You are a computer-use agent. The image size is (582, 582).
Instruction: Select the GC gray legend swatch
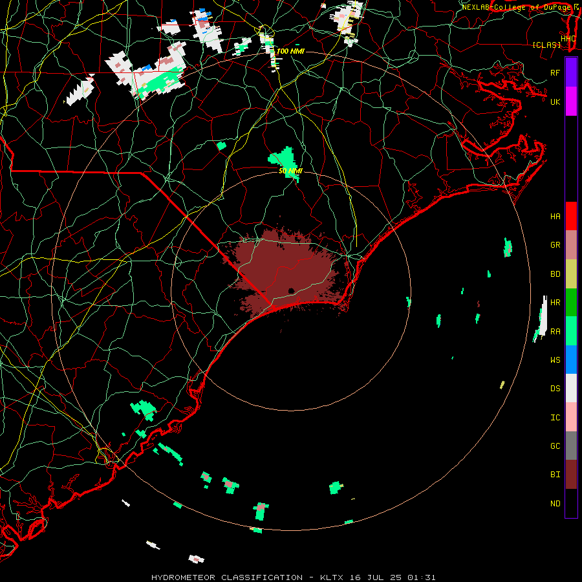(571, 446)
